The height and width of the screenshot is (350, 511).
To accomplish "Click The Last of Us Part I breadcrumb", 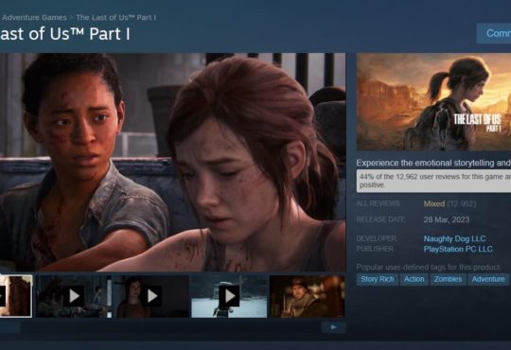I will pos(116,18).
